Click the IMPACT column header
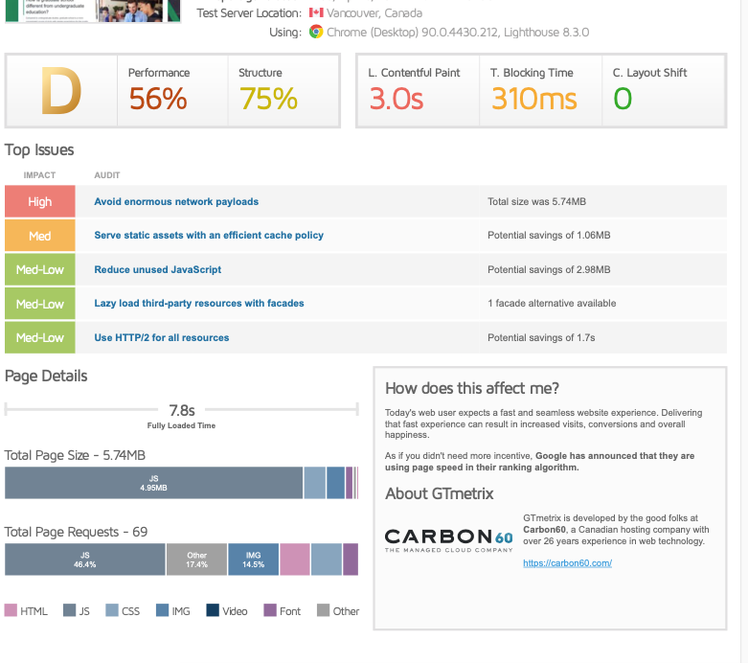The image size is (748, 663). click(39, 175)
